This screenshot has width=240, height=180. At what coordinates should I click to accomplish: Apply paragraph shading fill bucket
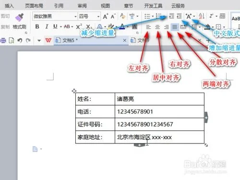(207, 27)
